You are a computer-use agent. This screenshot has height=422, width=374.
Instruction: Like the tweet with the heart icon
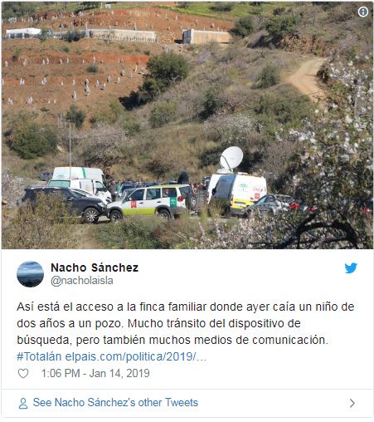coord(23,373)
